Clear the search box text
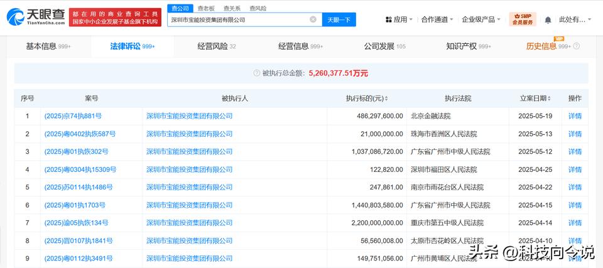The width and height of the screenshot is (603, 268). click(313, 19)
